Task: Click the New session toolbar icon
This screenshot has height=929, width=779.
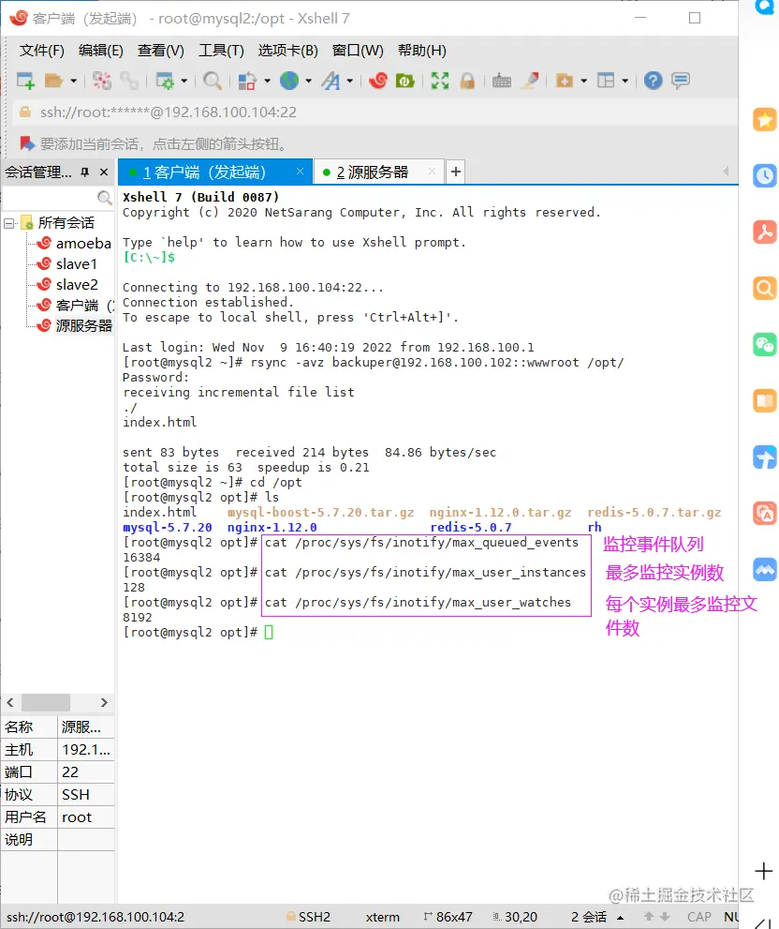Action: coord(25,81)
